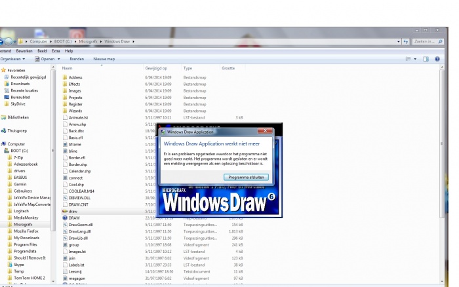Viewport: 459px width, 287px height.
Task: Sort by Gewijzigd op column
Action: 156,68
